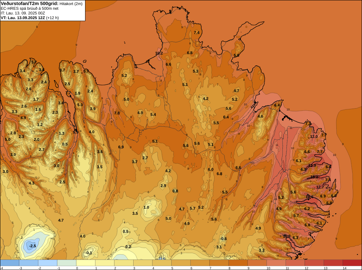The height and width of the screenshot is (270, 362).
Task: Click legend swatch between 8 and 9
Action: coord(238,263)
